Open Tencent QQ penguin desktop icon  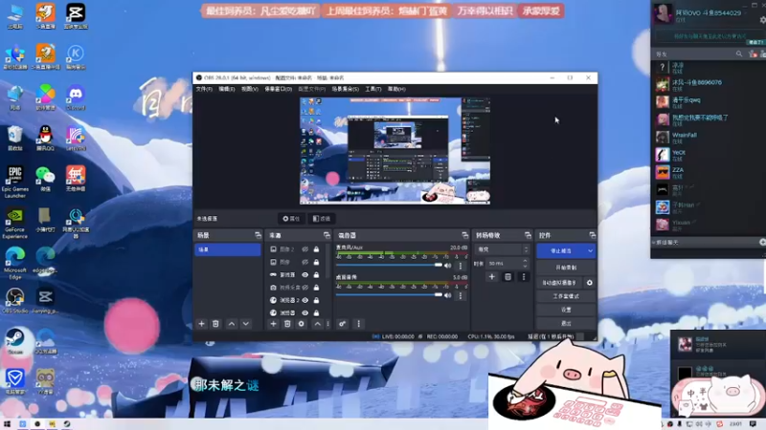(45, 138)
